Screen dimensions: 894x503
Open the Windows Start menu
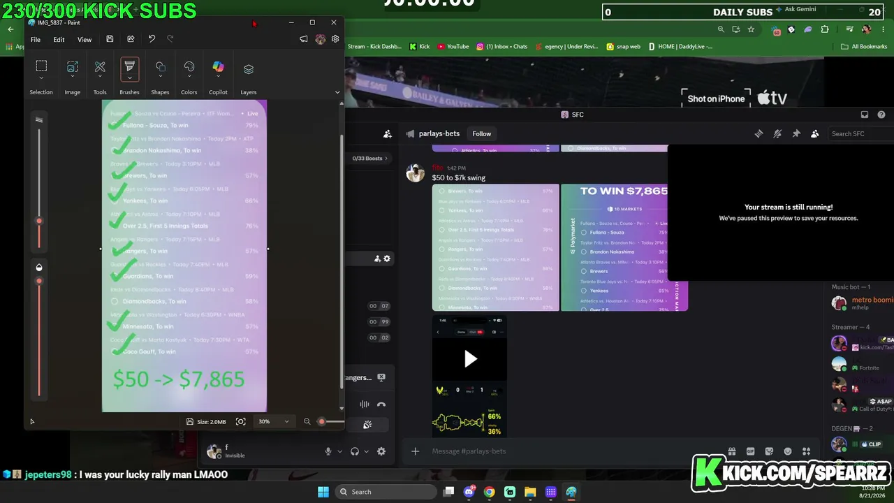pos(323,492)
